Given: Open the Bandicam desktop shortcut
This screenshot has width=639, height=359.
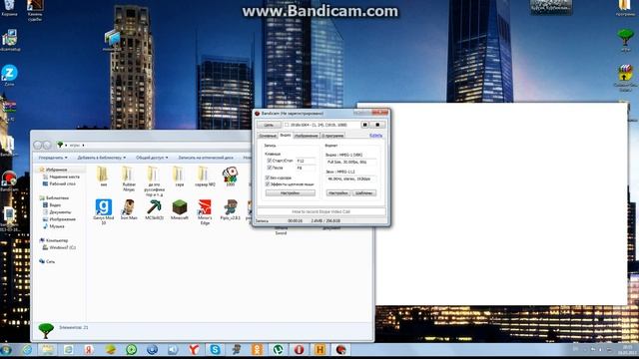Looking at the screenshot, I should [x=9, y=179].
